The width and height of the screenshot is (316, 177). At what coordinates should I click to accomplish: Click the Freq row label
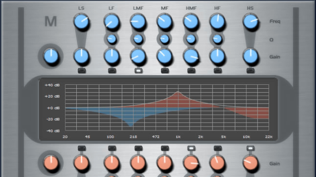tap(275, 21)
